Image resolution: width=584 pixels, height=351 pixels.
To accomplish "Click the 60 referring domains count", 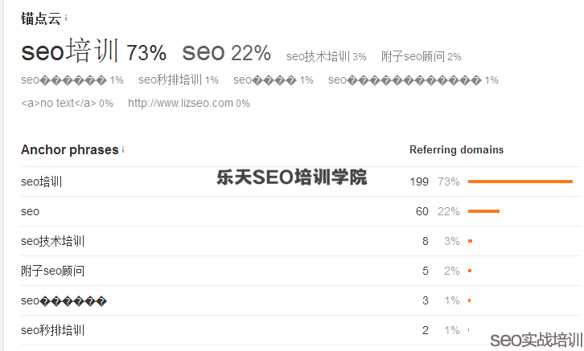I will coord(422,211).
